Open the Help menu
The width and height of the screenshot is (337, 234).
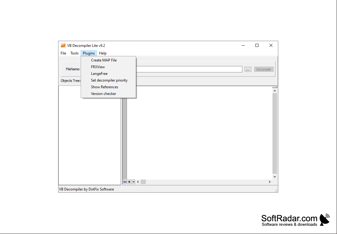point(103,53)
